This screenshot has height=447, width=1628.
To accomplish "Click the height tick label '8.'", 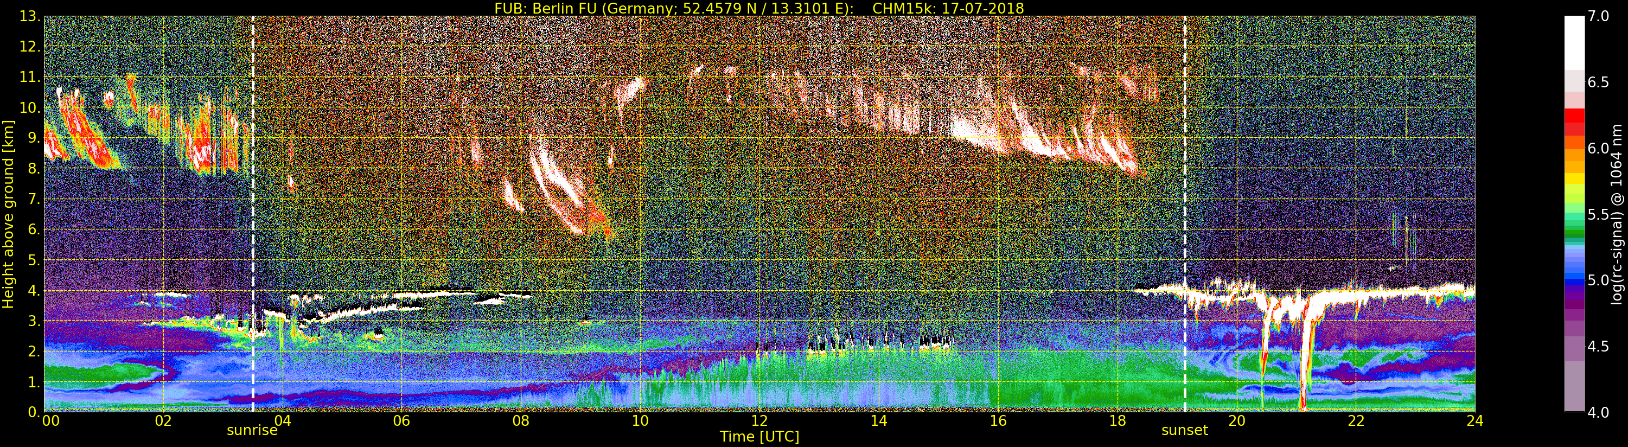I will (x=34, y=169).
